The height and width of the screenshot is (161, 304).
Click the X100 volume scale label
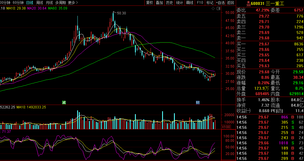point(226,127)
